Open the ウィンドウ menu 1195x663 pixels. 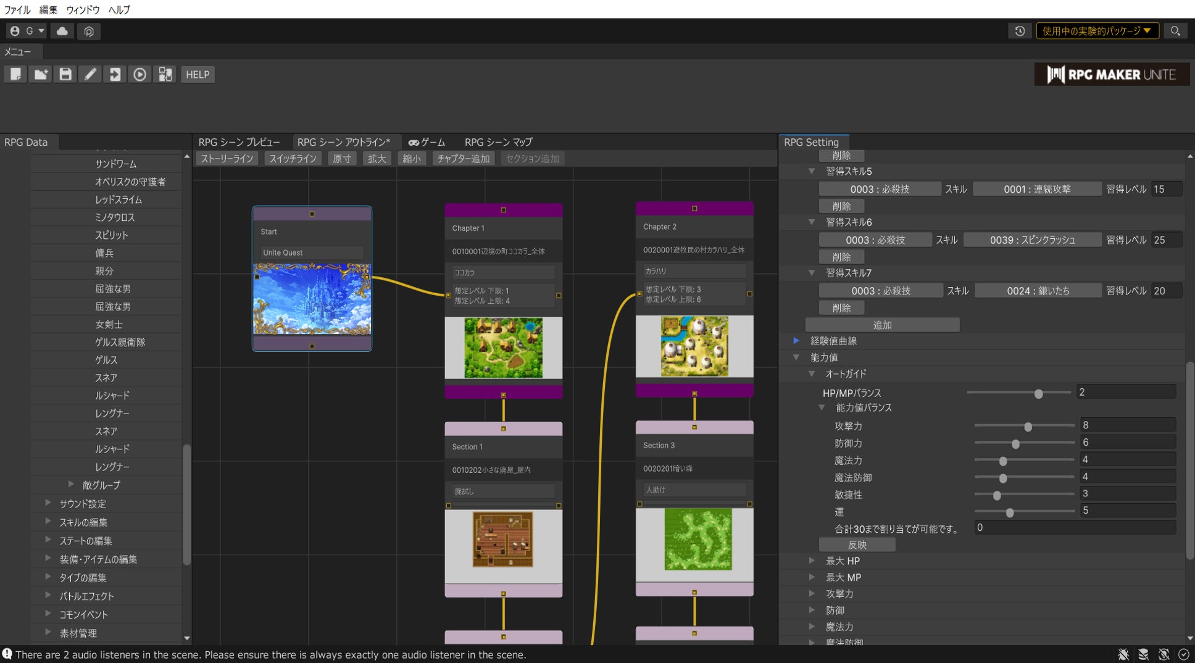83,9
